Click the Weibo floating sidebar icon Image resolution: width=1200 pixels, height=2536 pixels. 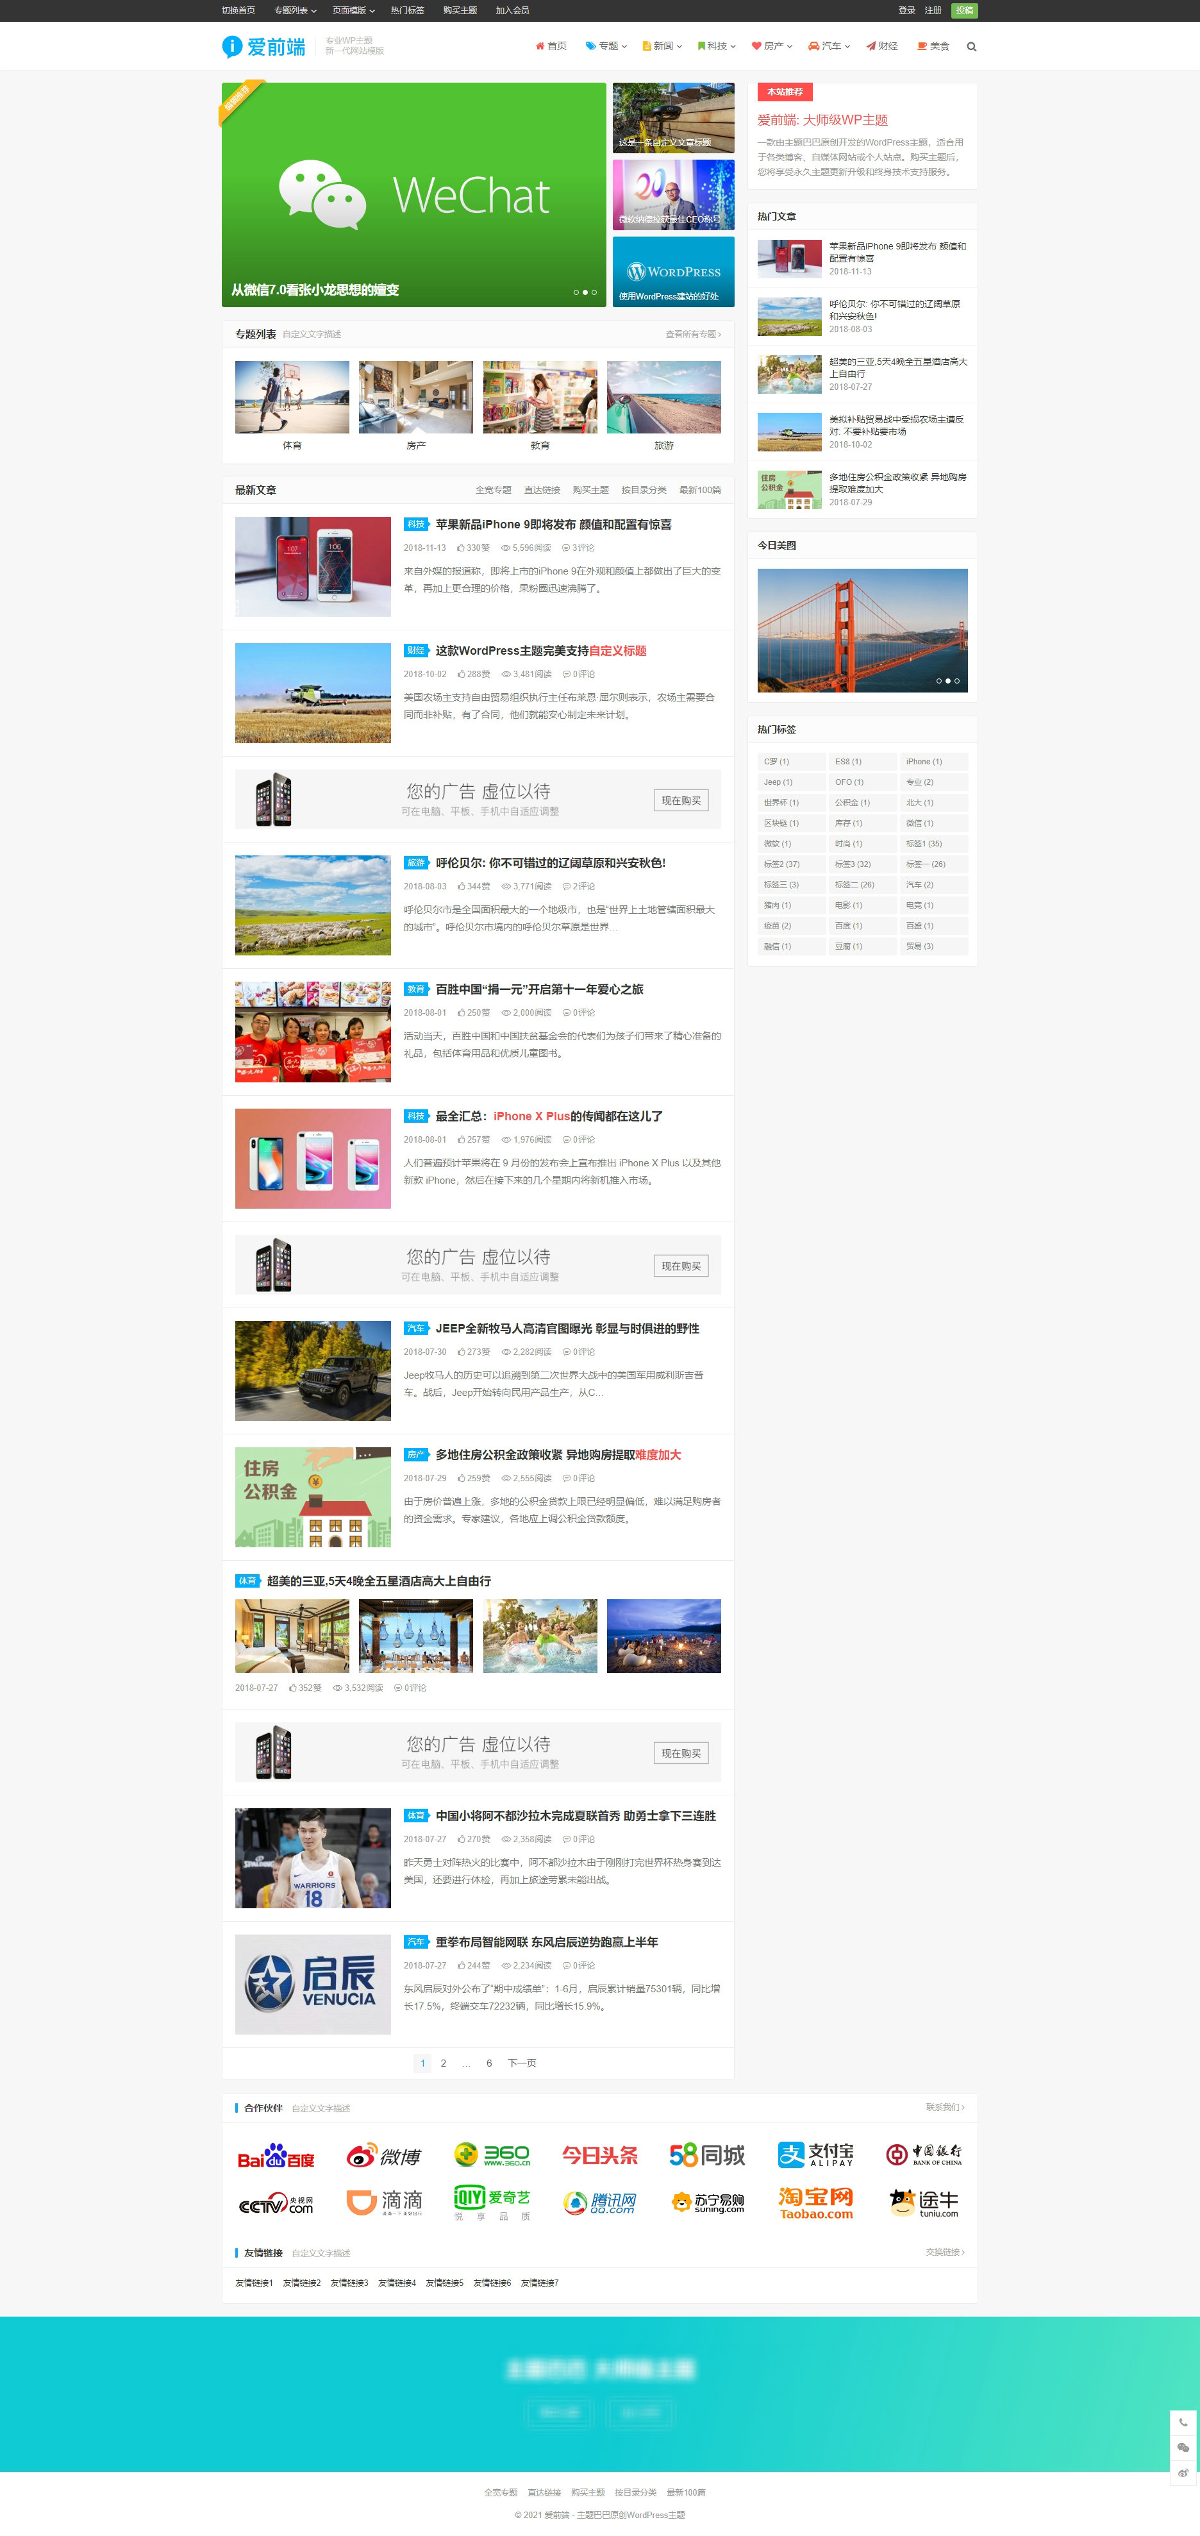point(1183,2472)
